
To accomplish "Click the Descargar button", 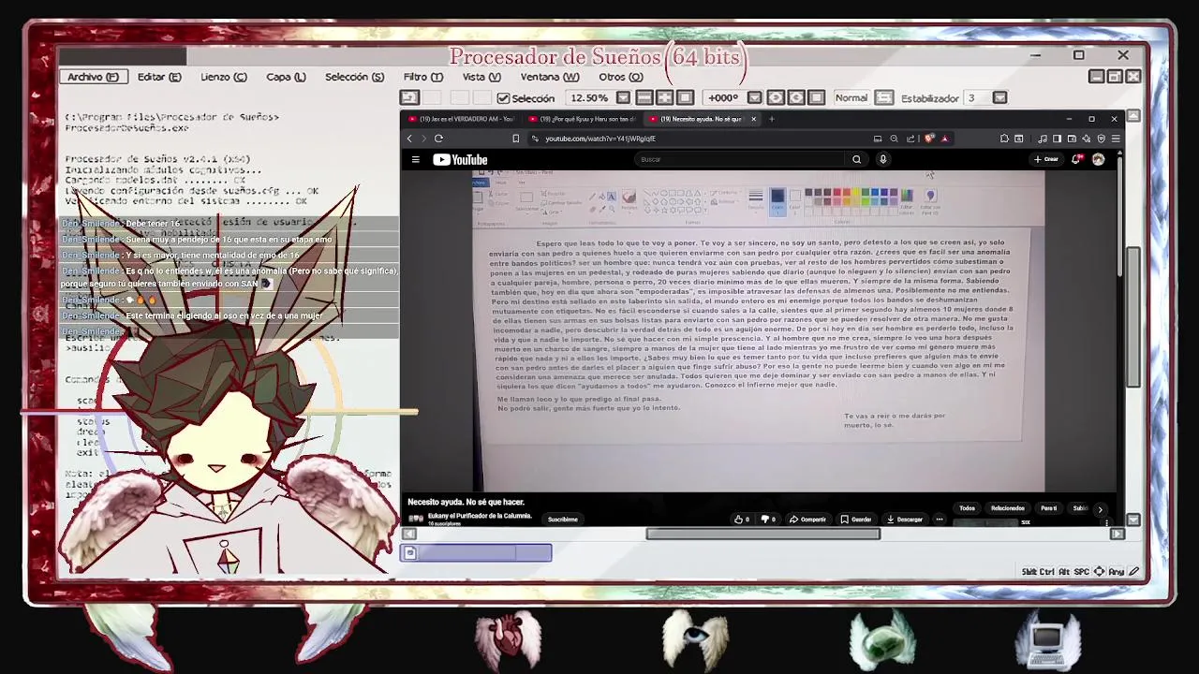I will (906, 519).
